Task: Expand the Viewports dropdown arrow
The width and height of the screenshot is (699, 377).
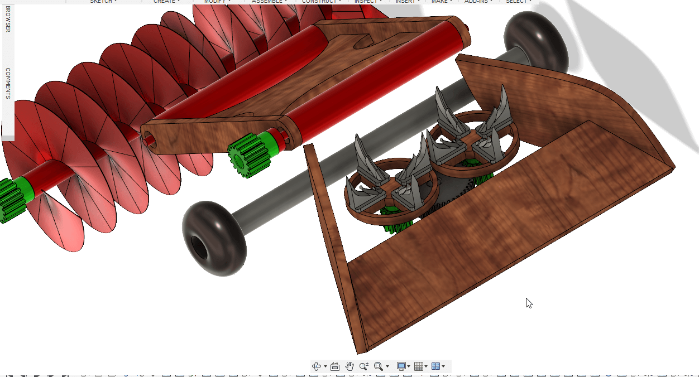Action: (x=443, y=366)
